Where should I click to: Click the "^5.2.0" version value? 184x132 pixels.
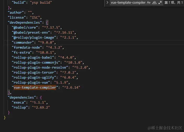click(x=80, y=67)
